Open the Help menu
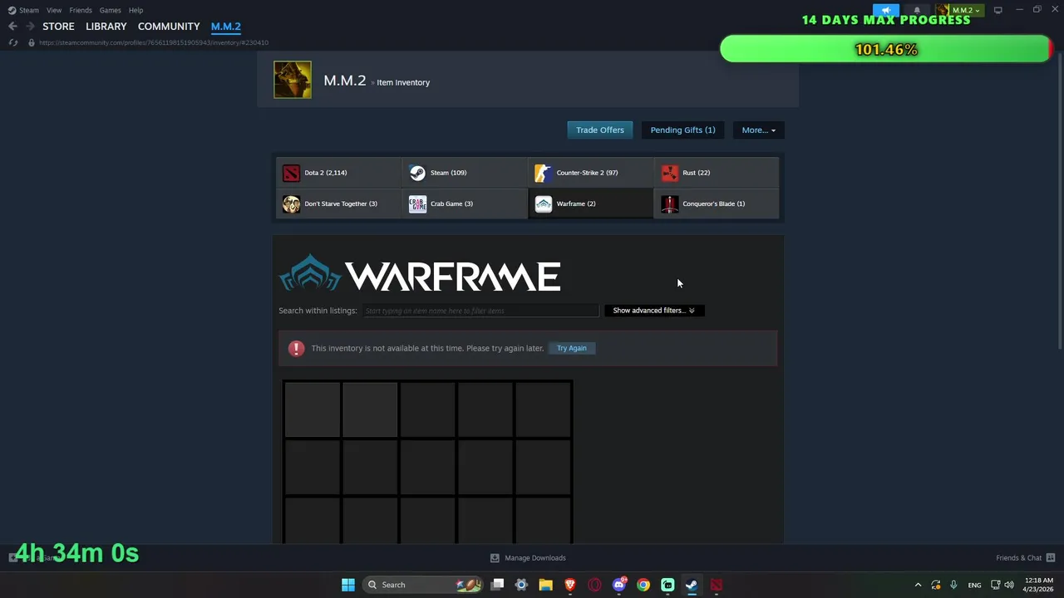The image size is (1064, 598). pos(136,10)
